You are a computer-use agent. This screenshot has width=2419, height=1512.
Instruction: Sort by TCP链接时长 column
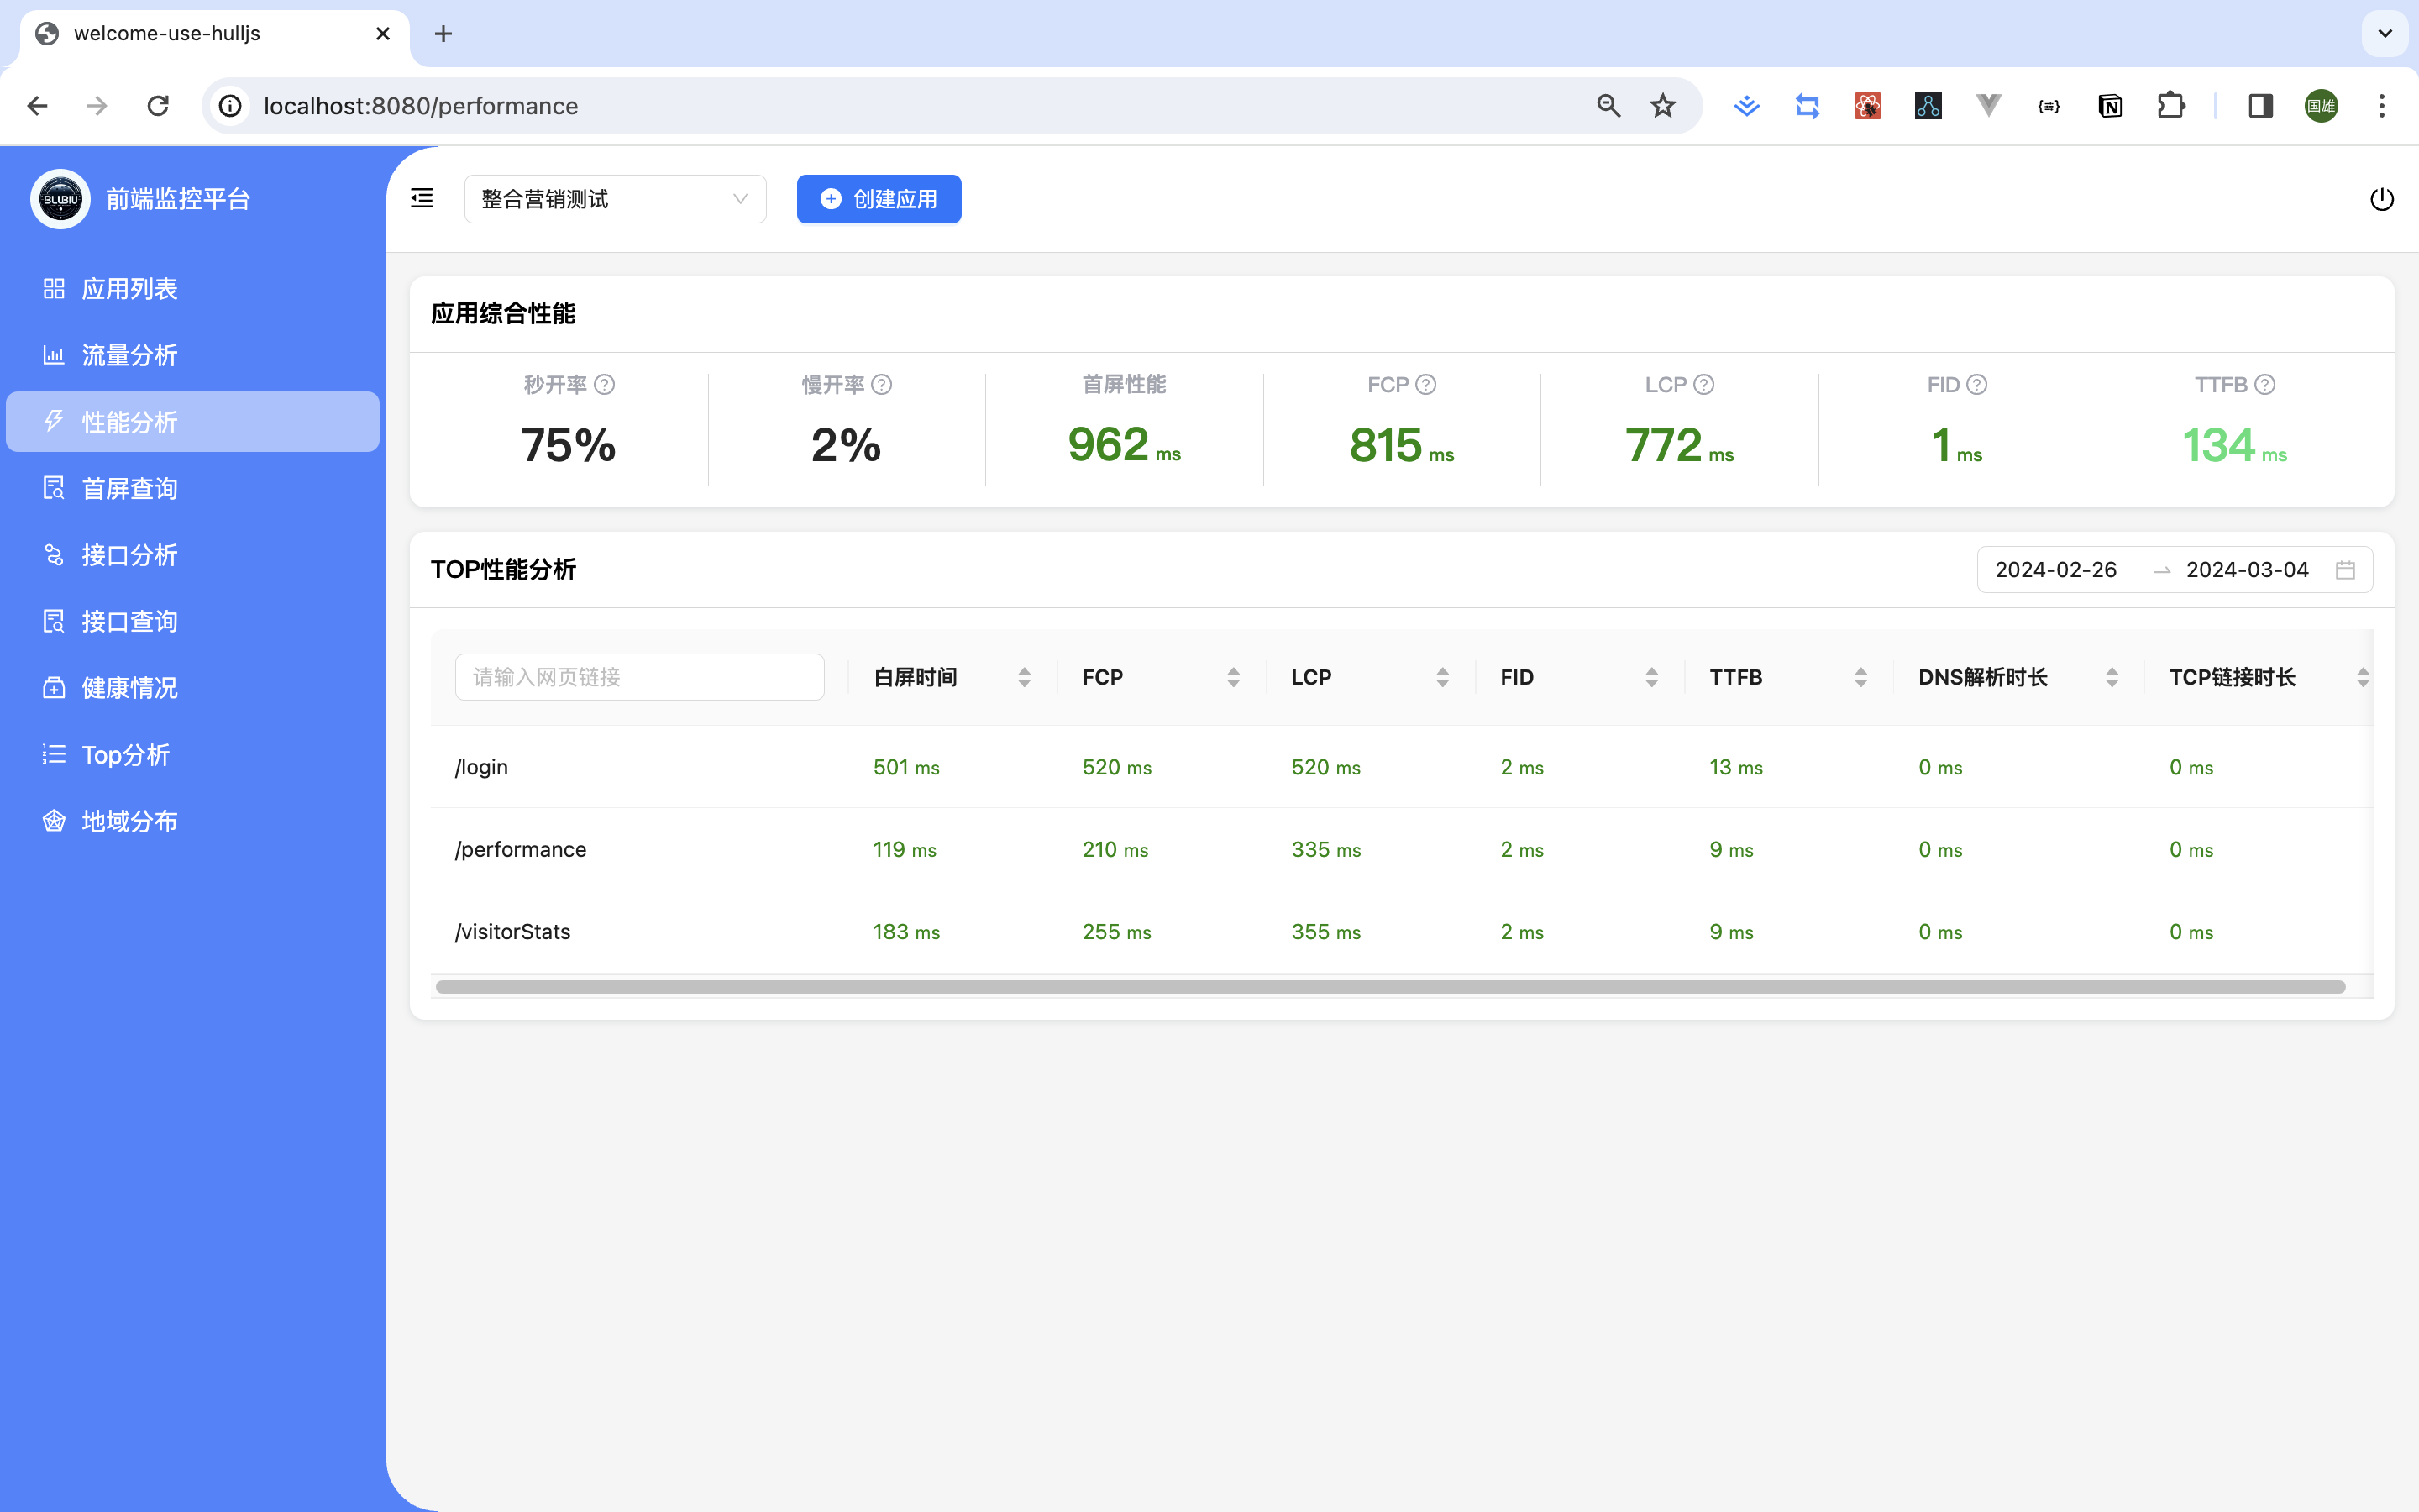click(2362, 677)
